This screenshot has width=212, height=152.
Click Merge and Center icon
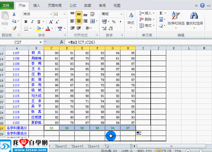click(92, 21)
